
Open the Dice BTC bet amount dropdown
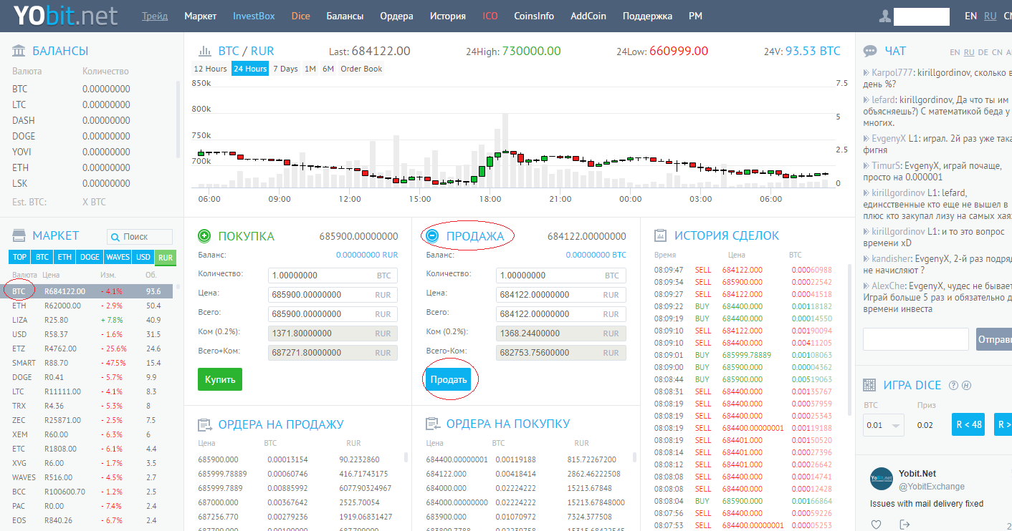(884, 425)
